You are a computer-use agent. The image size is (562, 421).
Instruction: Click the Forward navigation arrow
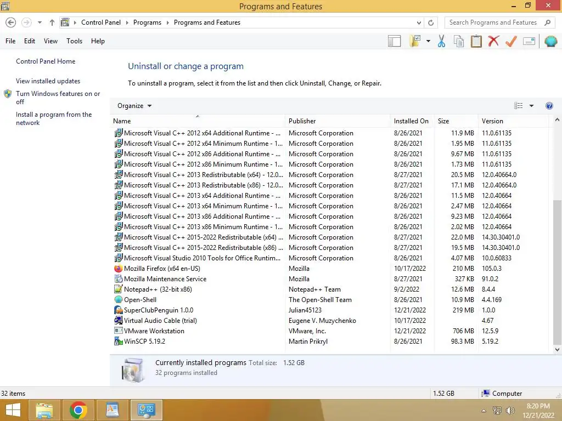(26, 22)
